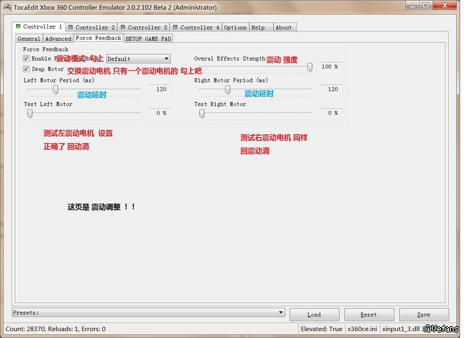This screenshot has height=338, width=464.
Task: Select the Advanced sub-tab
Action: (x=58, y=39)
